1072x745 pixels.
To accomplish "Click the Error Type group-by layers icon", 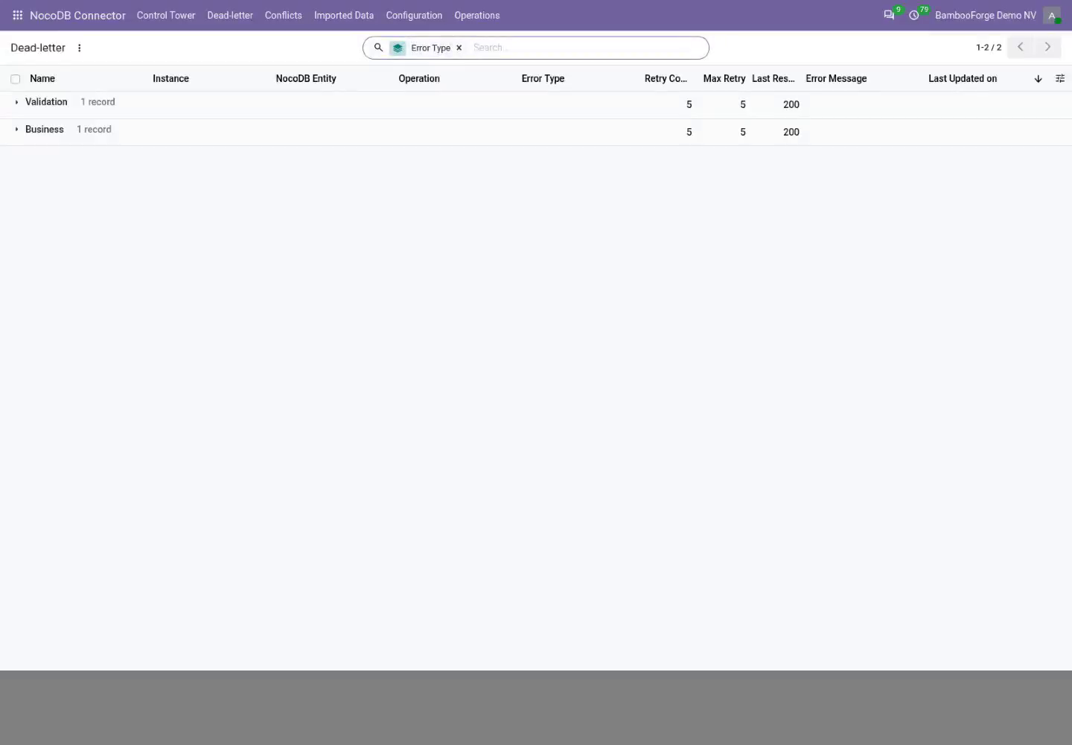I will coord(398,48).
